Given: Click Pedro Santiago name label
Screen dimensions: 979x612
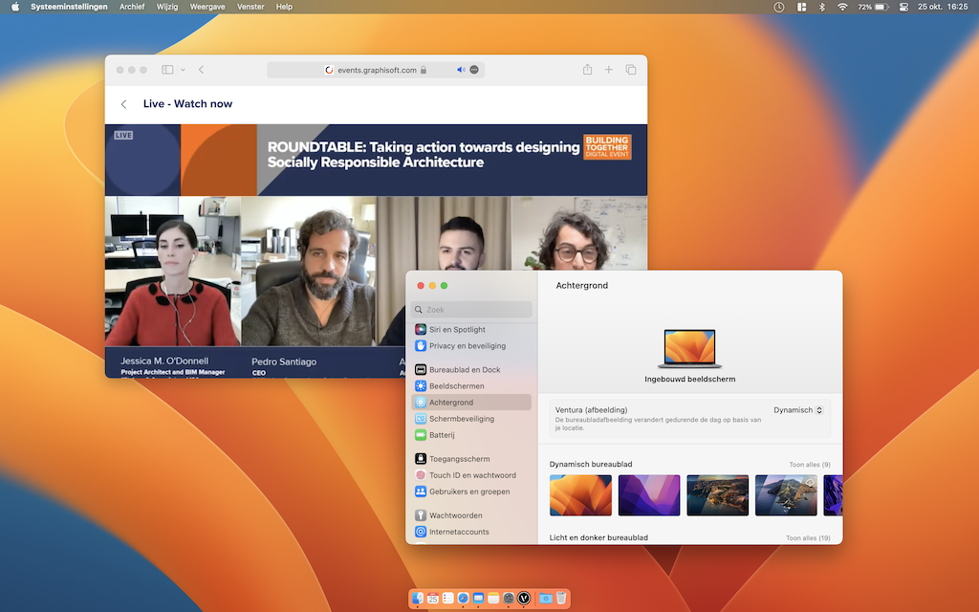Looking at the screenshot, I should click(284, 361).
